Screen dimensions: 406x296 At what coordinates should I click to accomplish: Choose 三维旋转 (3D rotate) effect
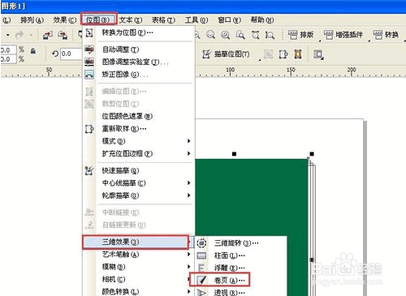point(241,243)
